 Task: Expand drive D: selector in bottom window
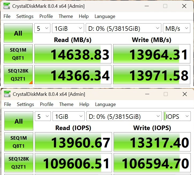tap(124, 116)
